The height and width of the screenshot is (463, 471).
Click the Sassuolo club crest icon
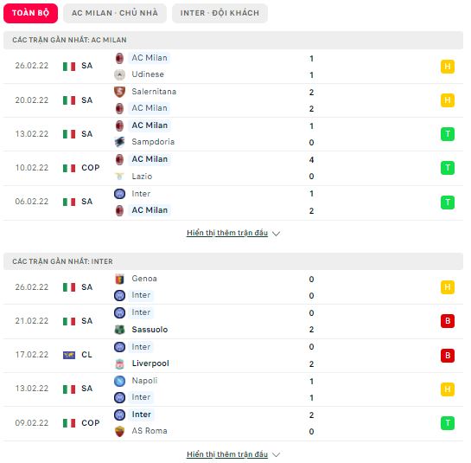click(x=119, y=330)
